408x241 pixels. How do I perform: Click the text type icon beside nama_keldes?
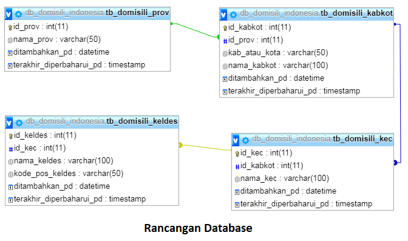[x=11, y=161]
